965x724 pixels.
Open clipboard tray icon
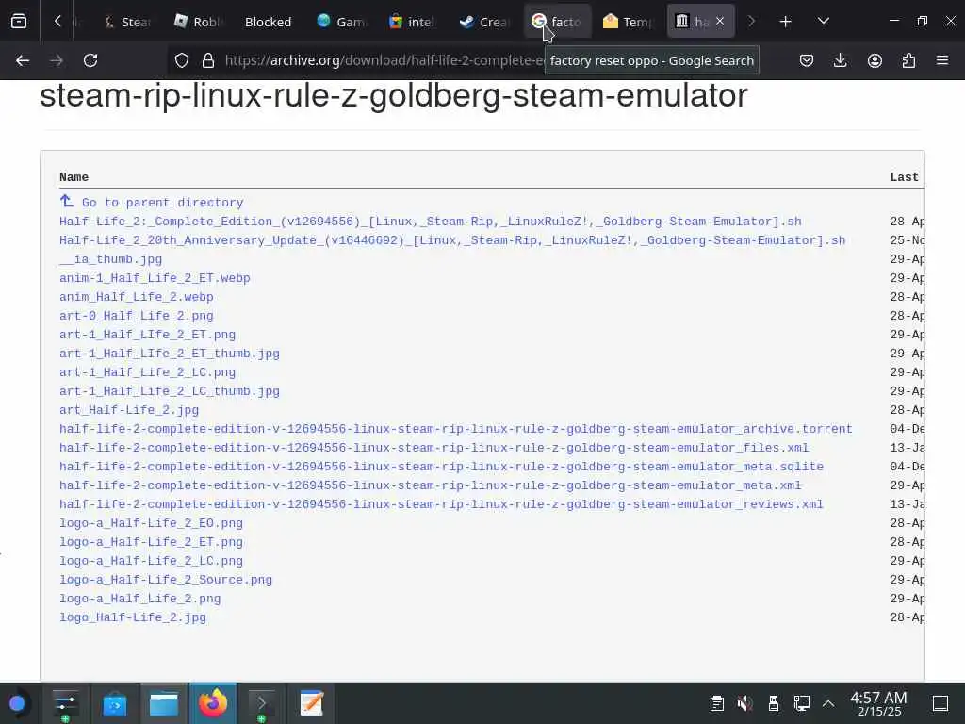[x=716, y=703]
